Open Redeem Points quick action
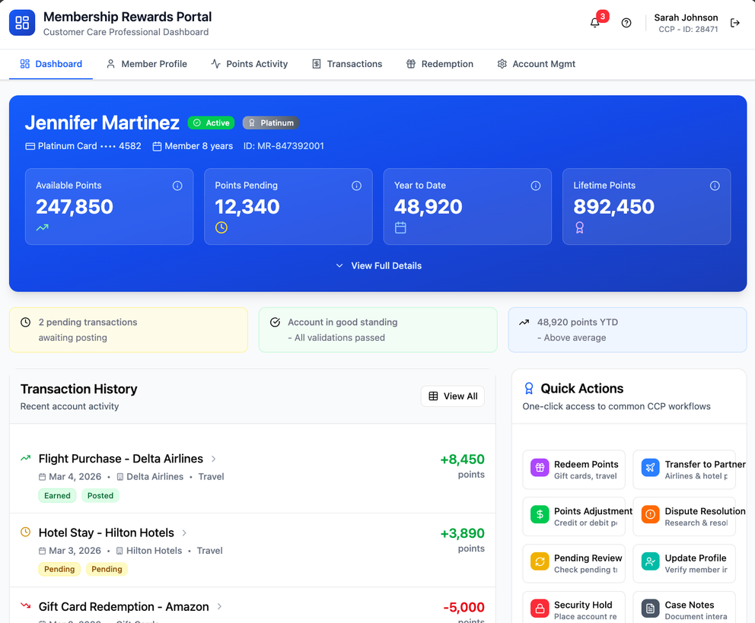Viewport: 755px width, 623px height. click(x=574, y=469)
